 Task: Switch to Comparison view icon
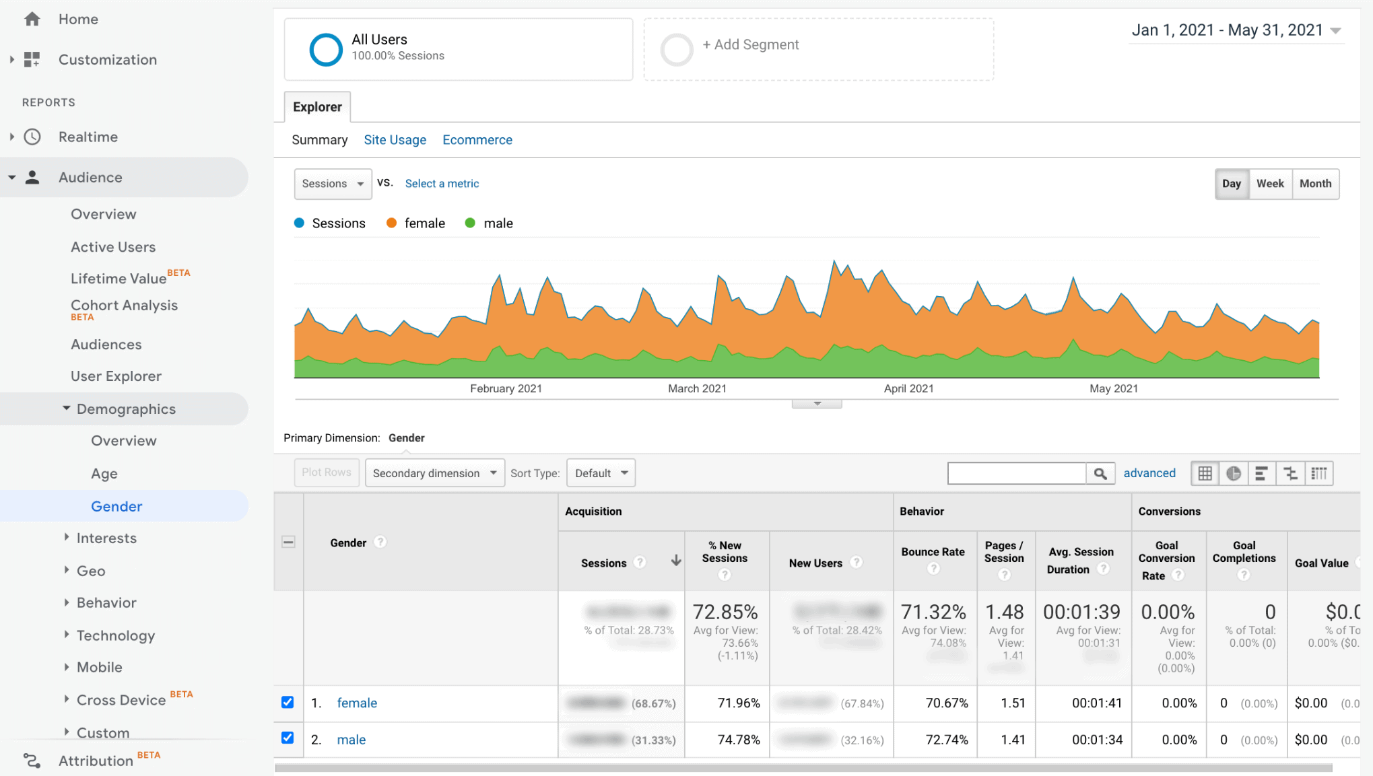coord(1290,473)
